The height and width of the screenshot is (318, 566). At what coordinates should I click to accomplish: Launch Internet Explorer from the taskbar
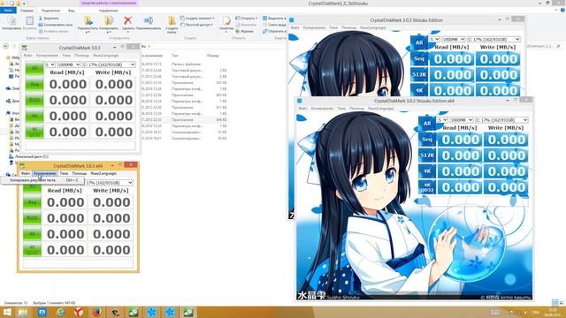60,312
